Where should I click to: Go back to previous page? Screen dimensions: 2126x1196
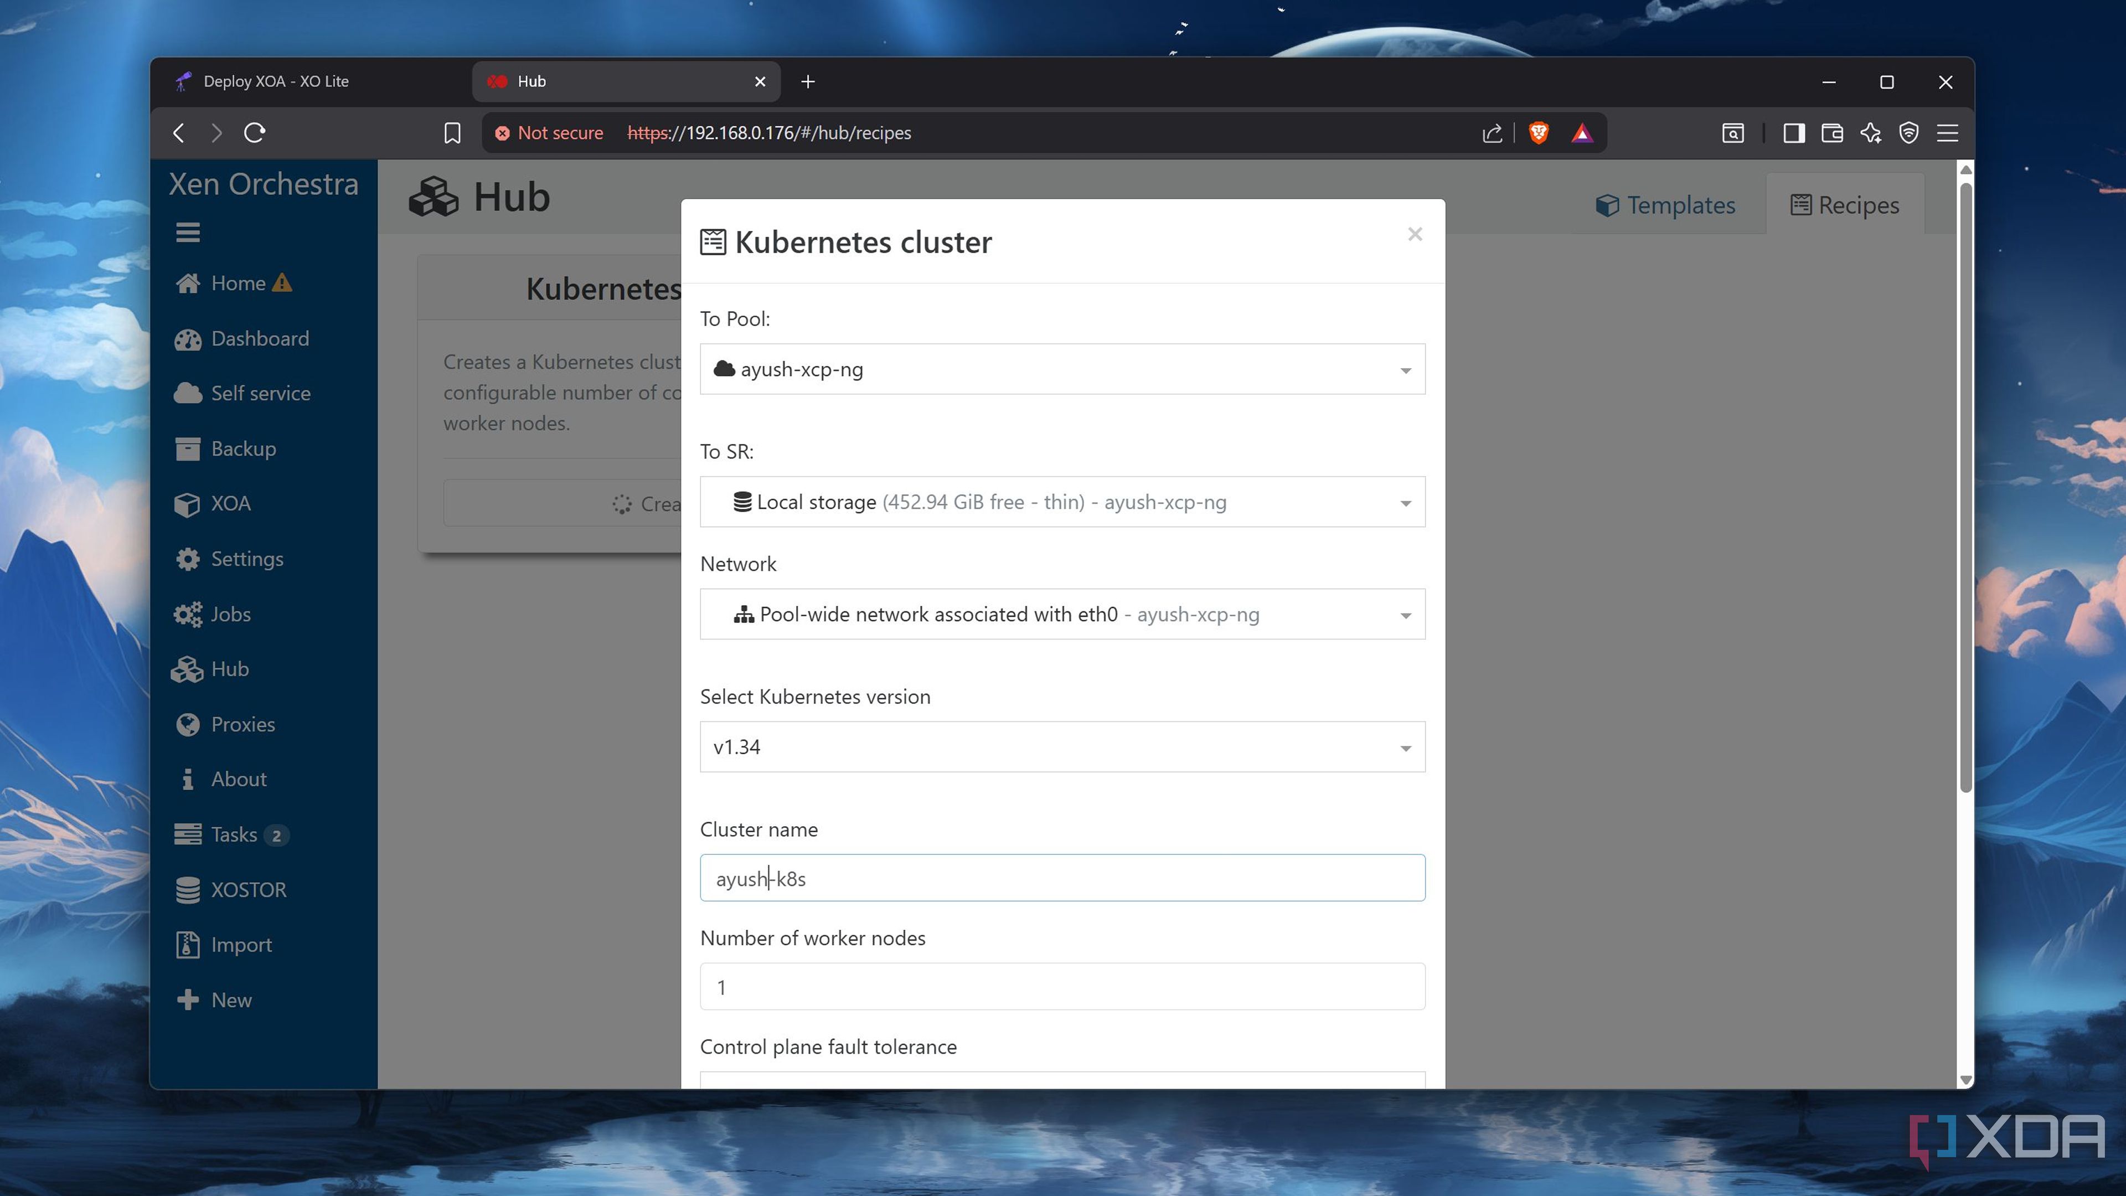tap(179, 133)
